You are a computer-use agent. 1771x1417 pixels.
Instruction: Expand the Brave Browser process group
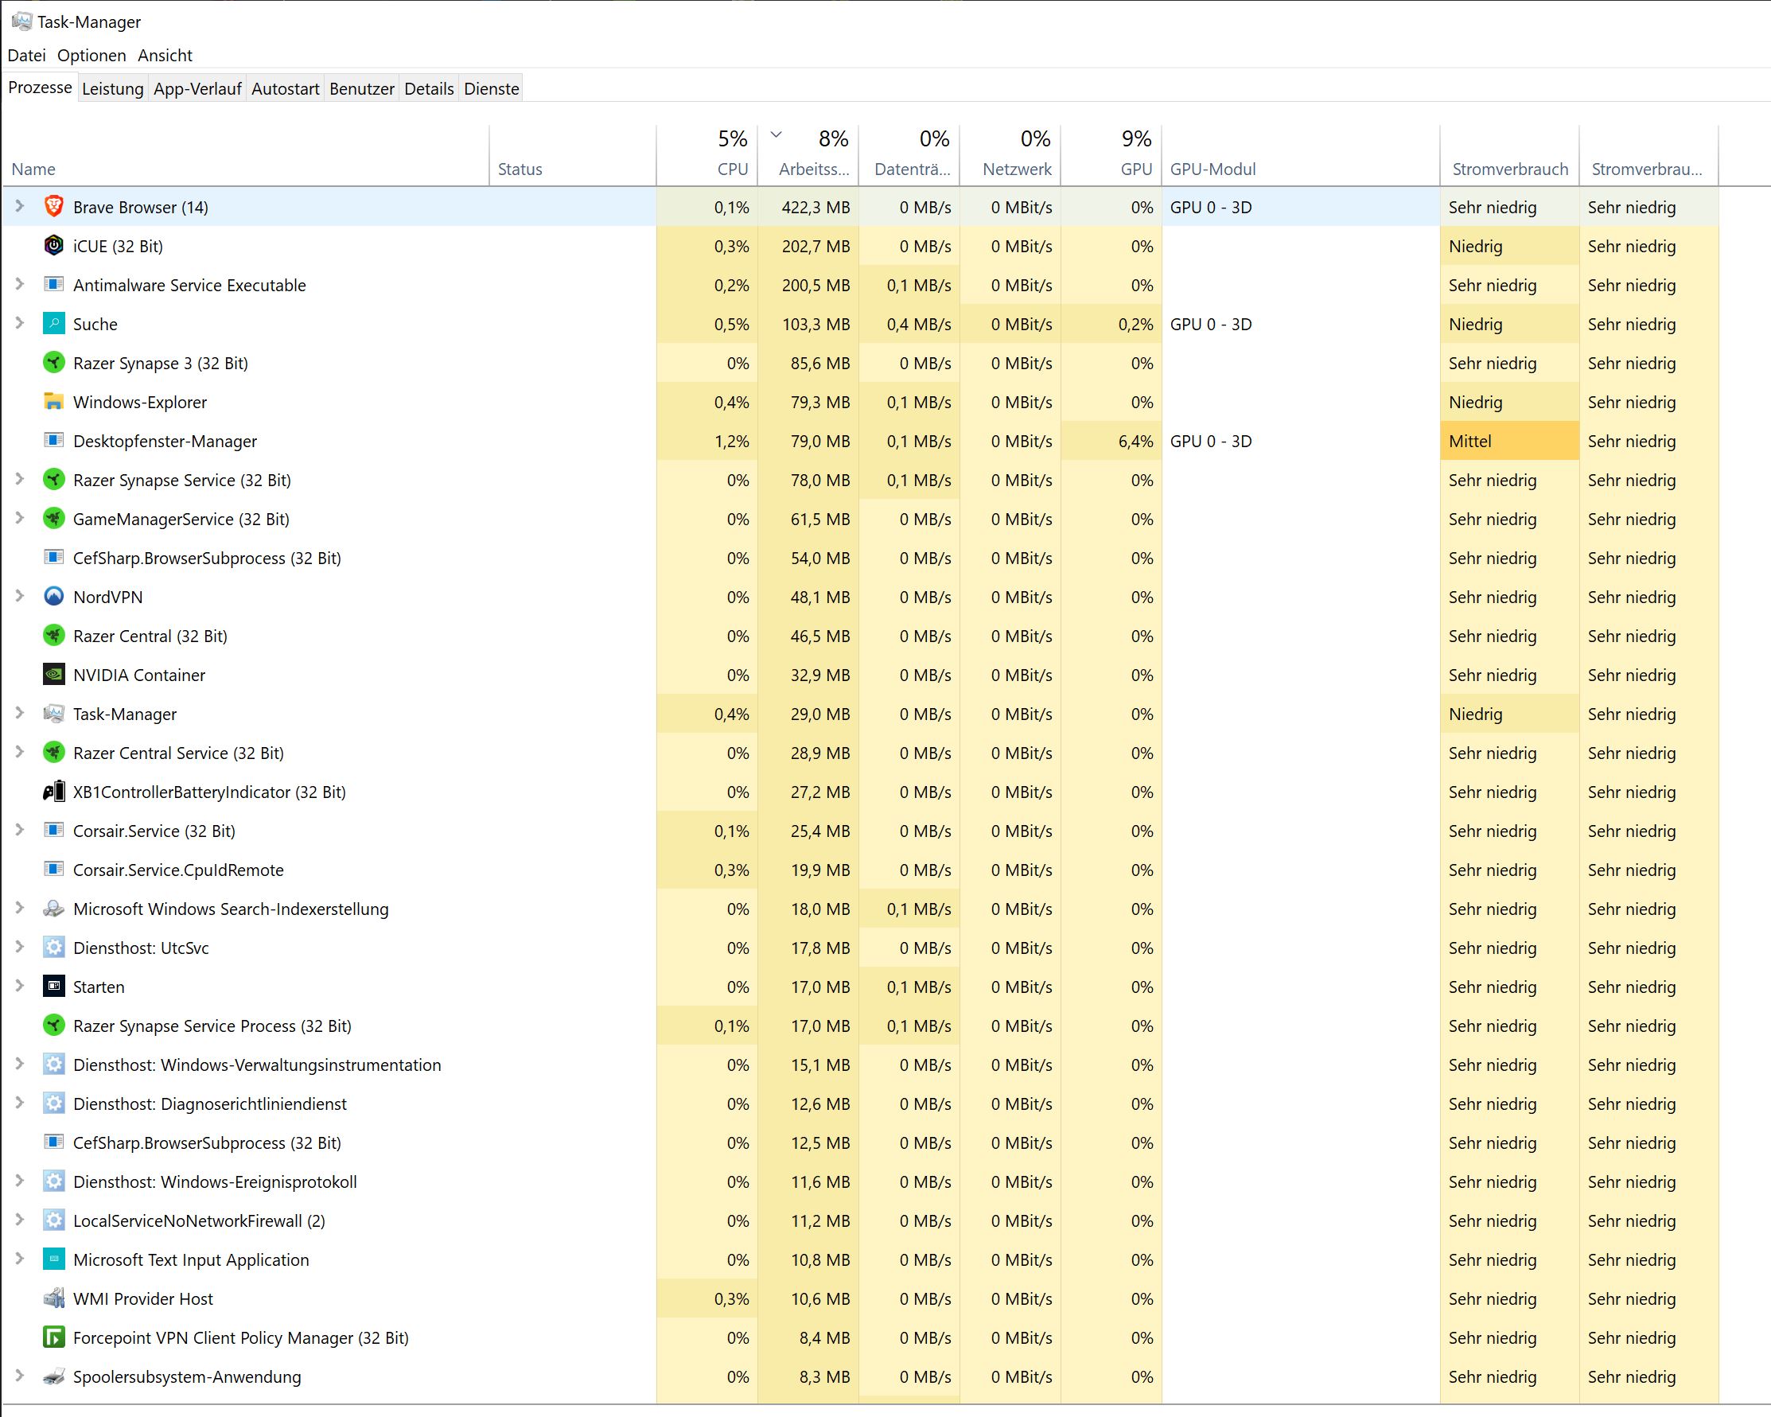click(20, 206)
